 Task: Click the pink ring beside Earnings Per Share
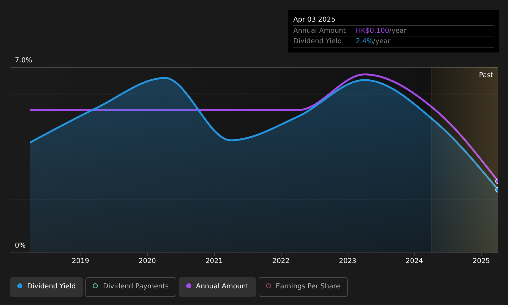pyautogui.click(x=269, y=286)
